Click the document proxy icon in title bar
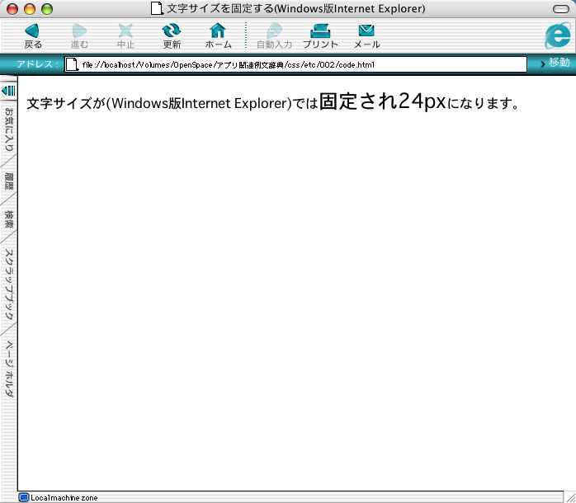This screenshot has height=503, width=576. pos(158,8)
